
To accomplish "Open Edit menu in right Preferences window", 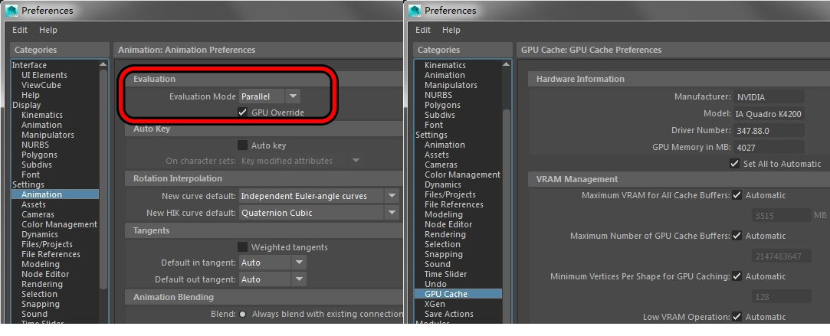I will pyautogui.click(x=423, y=30).
